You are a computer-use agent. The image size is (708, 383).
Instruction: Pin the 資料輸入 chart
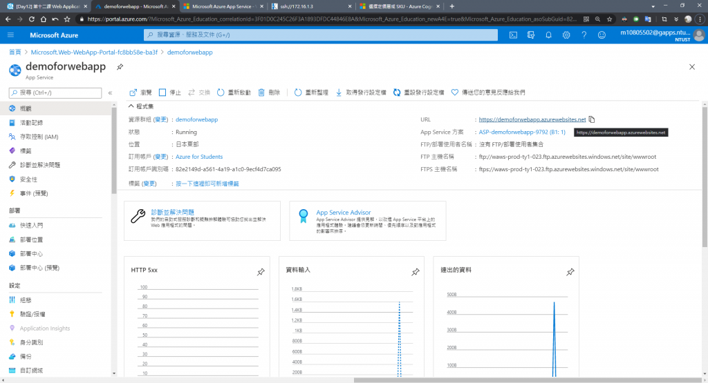click(416, 272)
